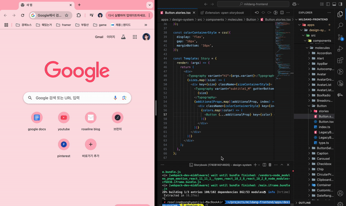The image size is (346, 206).
Task: Open Search Labs flask icon
Action: [123, 37]
